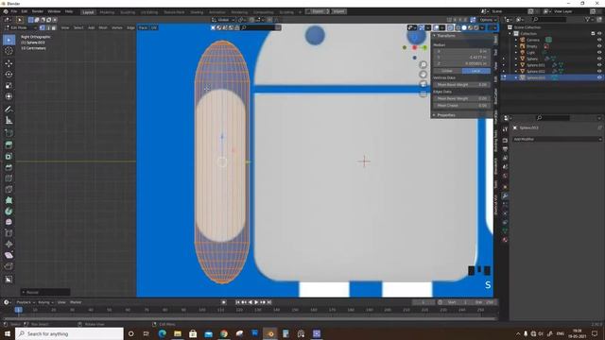Adjust Vertices Mean Bevel Weight slider

pyautogui.click(x=462, y=84)
